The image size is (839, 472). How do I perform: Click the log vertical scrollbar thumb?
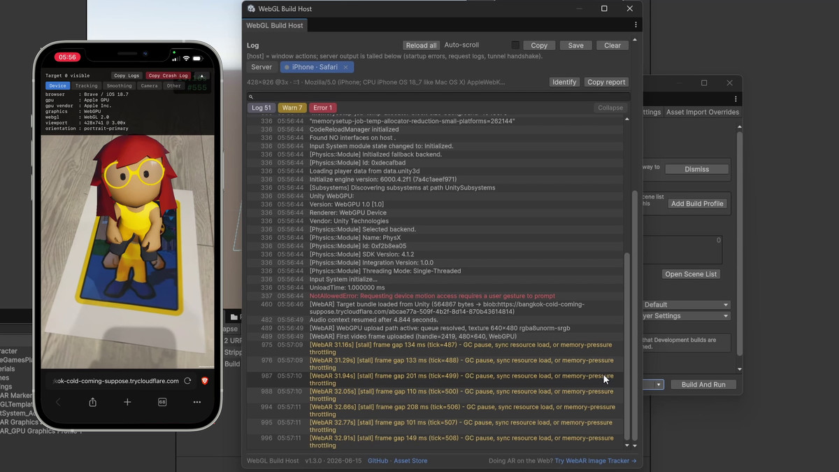pyautogui.click(x=626, y=346)
